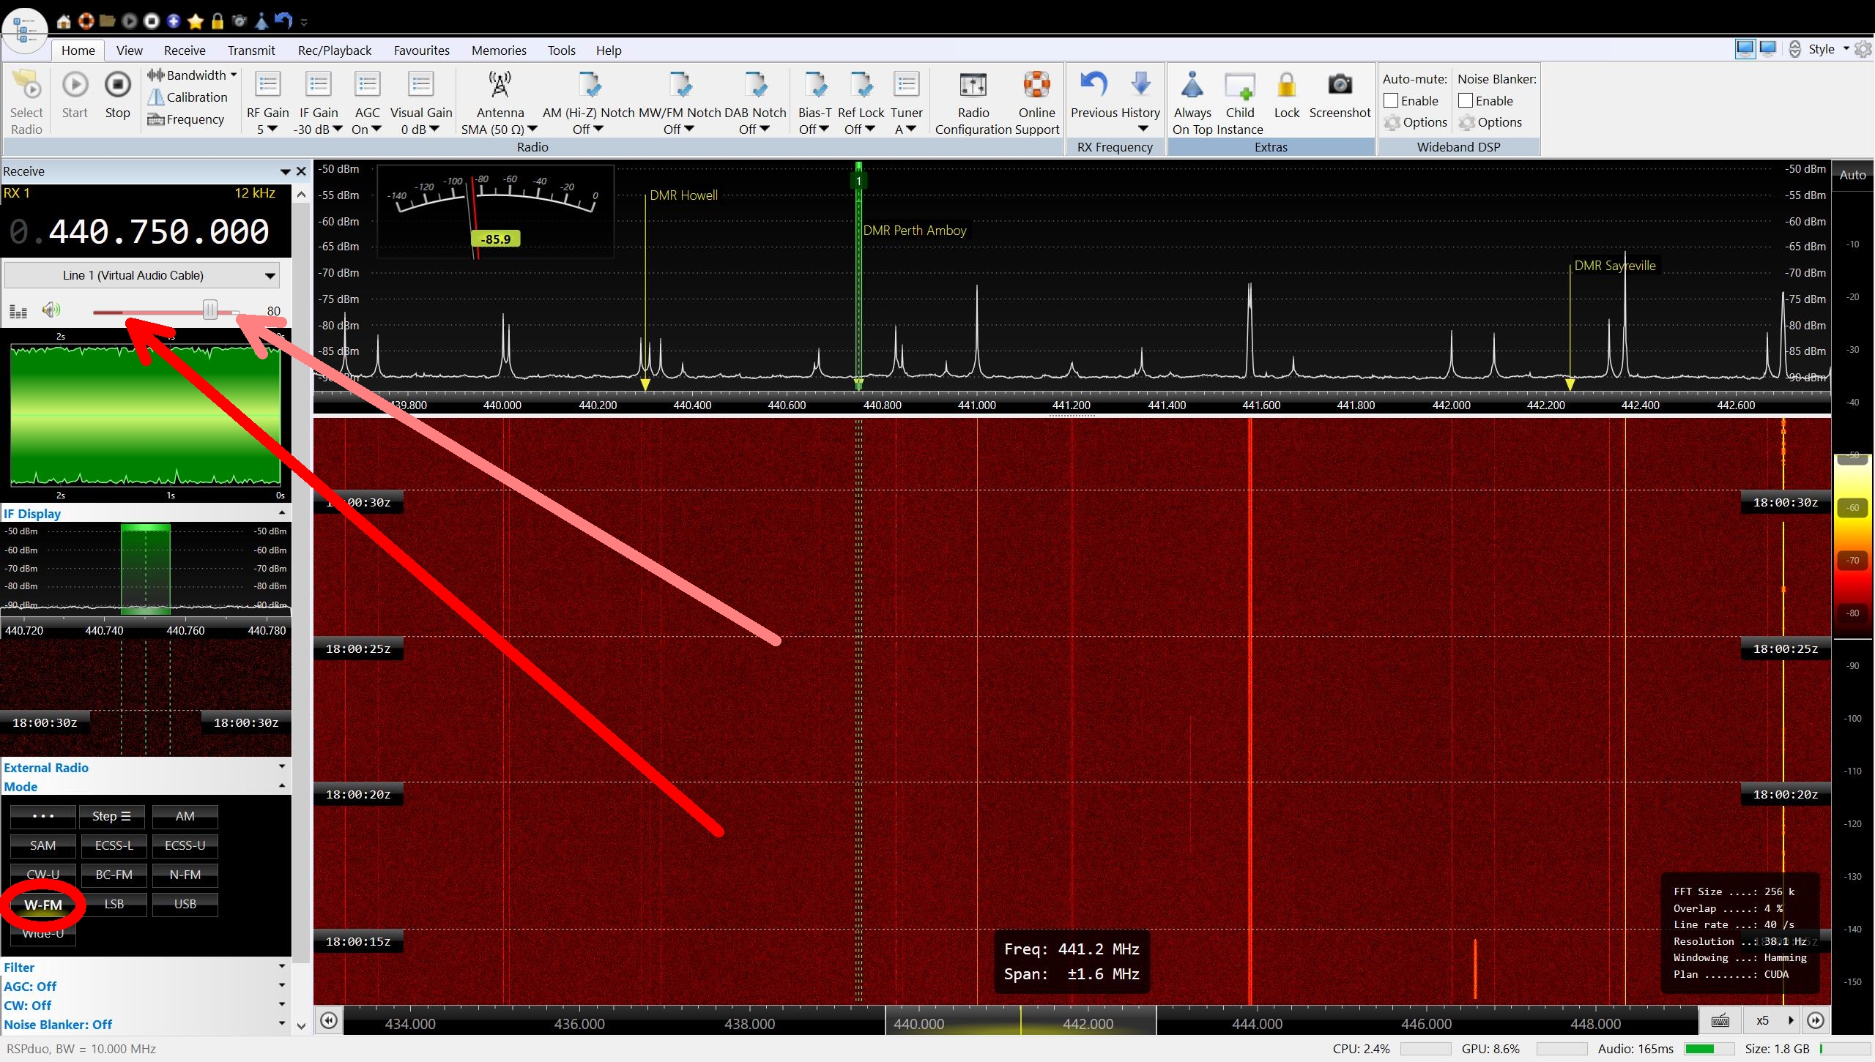Enable the Noise Blanker checkbox
Image resolution: width=1875 pixels, height=1062 pixels.
point(1466,101)
